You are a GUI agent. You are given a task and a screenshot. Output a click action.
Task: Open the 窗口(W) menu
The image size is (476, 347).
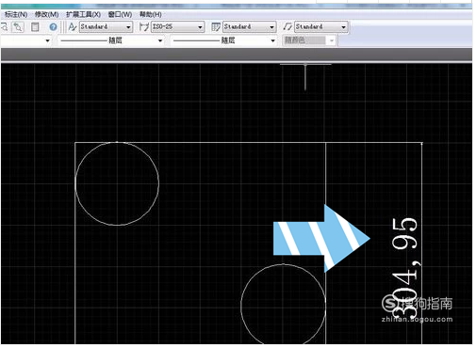[120, 14]
